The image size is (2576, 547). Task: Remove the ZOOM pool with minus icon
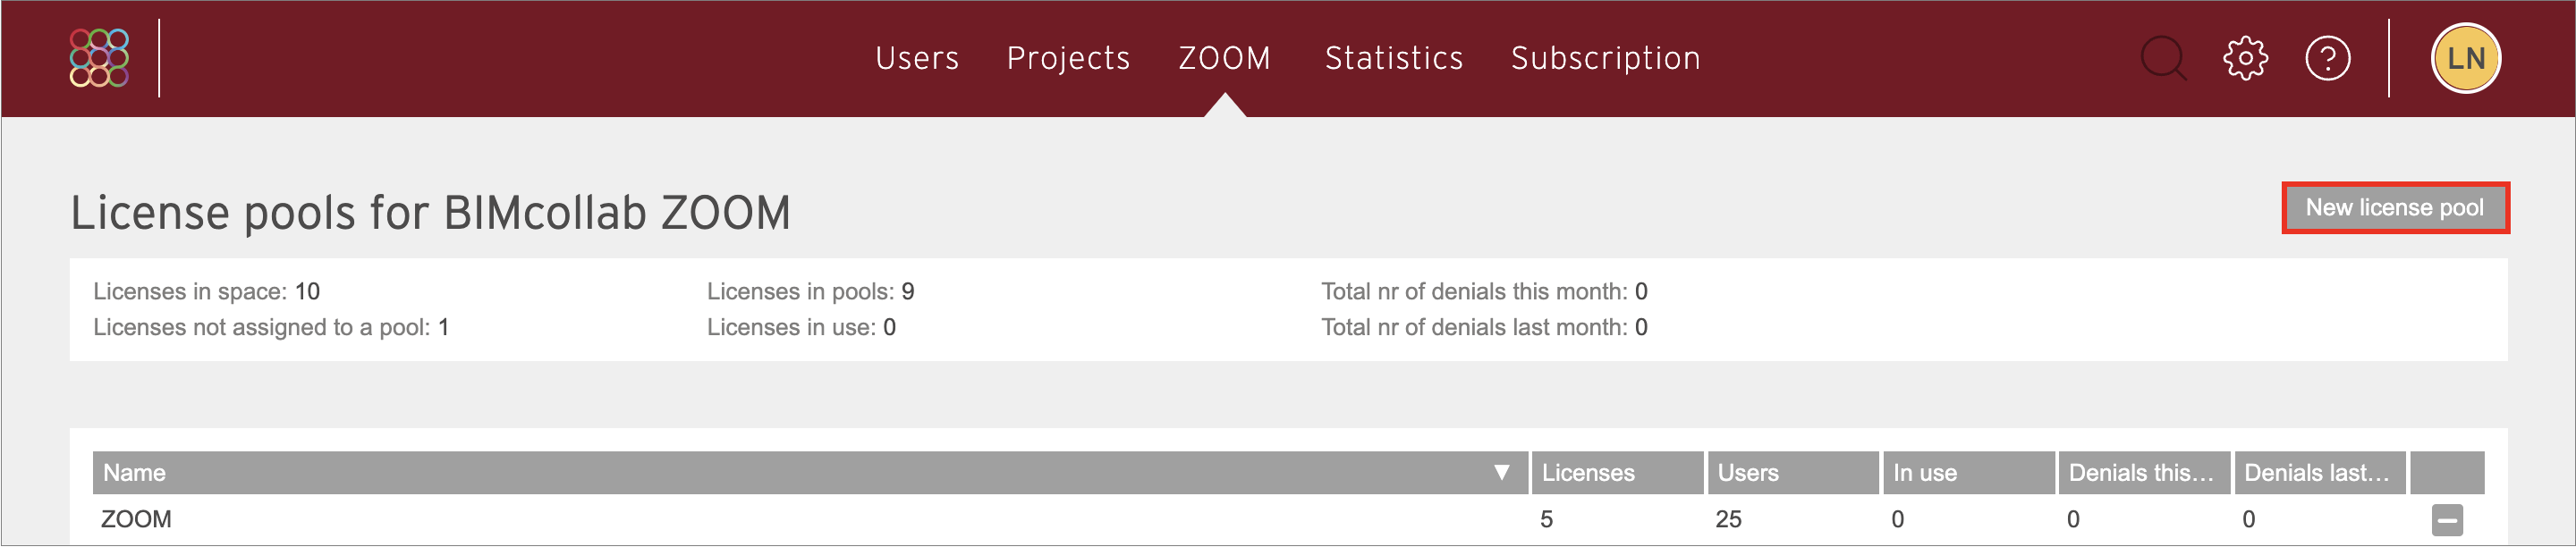tap(2447, 520)
